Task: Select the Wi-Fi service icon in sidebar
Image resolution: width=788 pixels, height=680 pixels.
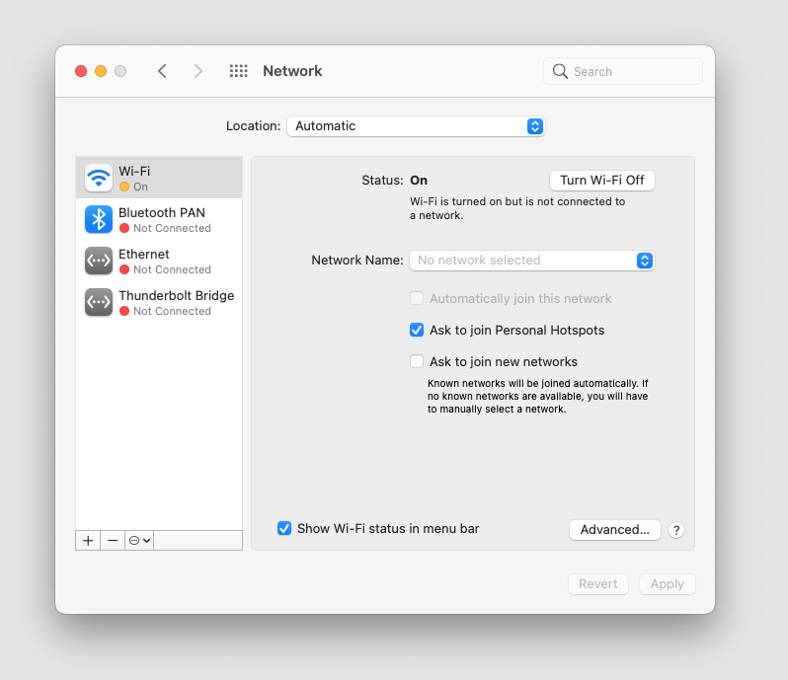Action: coord(99,178)
